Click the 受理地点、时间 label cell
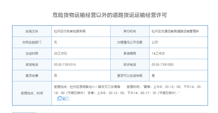Image resolution: width=218 pixels, height=113 pixels. point(32,93)
